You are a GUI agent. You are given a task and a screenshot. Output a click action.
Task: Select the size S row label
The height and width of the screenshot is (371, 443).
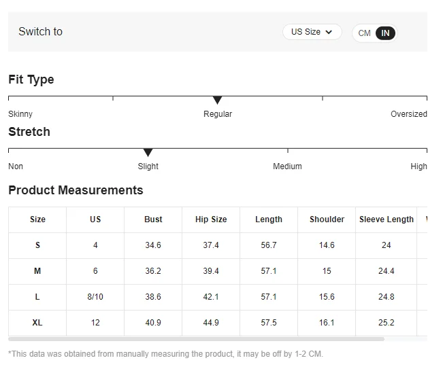point(37,245)
